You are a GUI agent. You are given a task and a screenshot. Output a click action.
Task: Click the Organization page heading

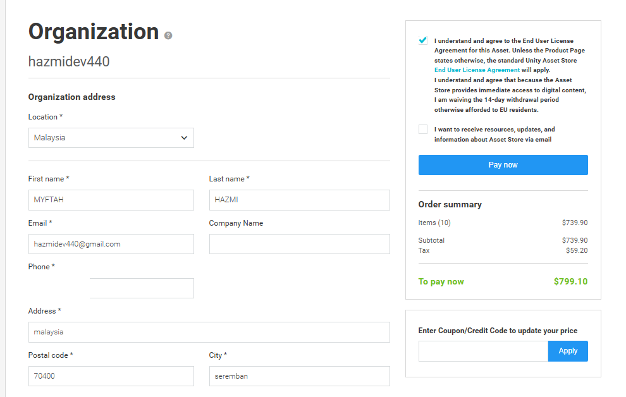pyautogui.click(x=94, y=32)
